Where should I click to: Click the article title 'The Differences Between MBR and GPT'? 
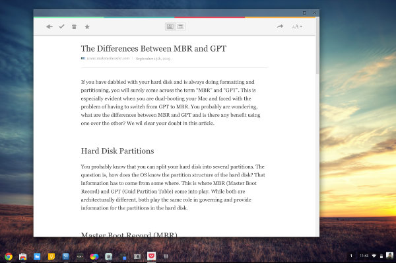click(x=154, y=48)
